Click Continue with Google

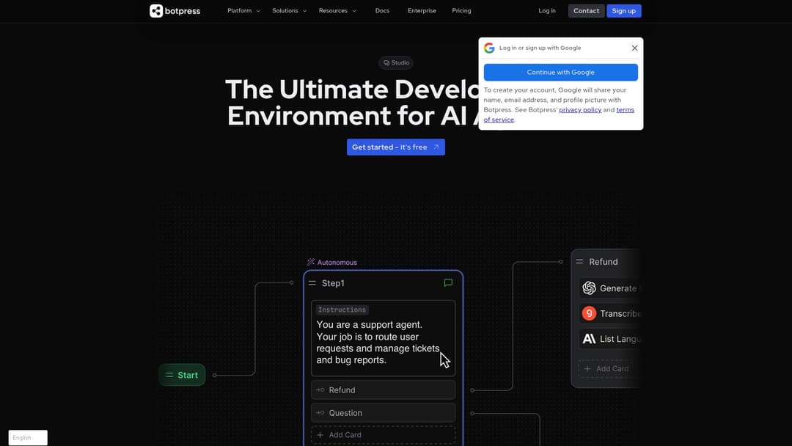pyautogui.click(x=561, y=72)
